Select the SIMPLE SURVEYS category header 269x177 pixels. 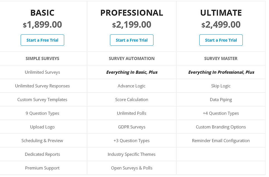point(42,58)
